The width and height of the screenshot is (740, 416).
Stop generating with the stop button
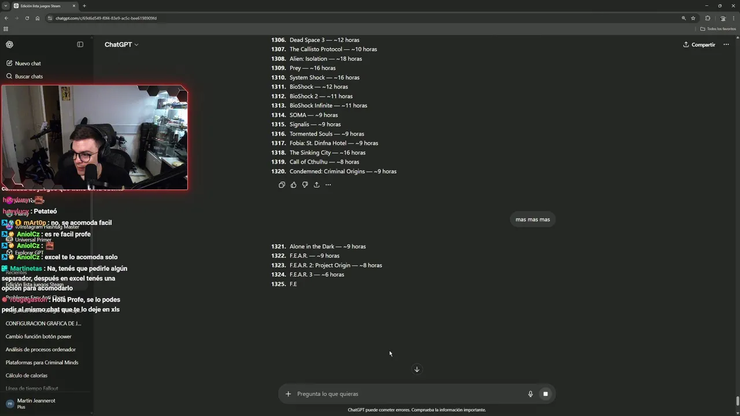[x=545, y=394]
